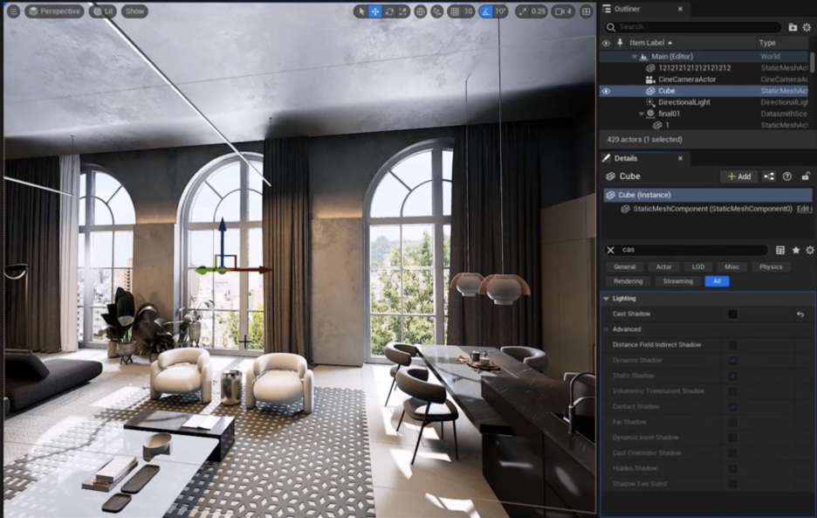This screenshot has width=817, height=518.
Task: Select DirectionalLight in the Outliner
Action: (683, 102)
